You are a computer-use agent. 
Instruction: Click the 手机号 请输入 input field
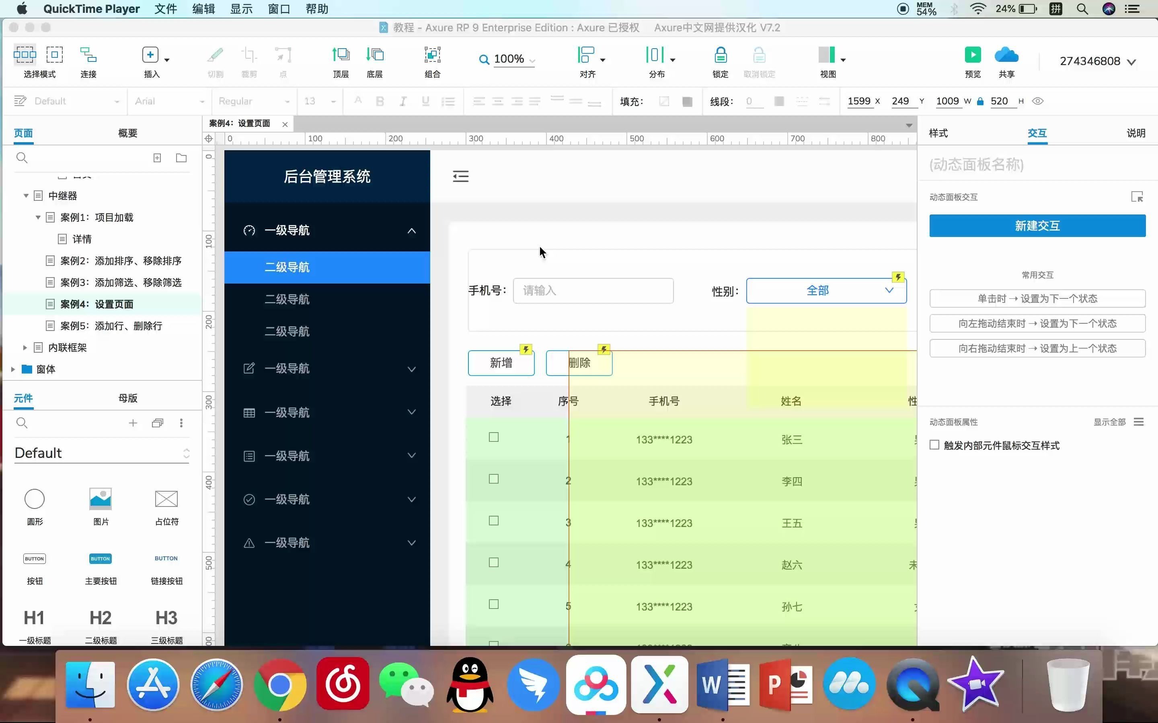click(593, 290)
